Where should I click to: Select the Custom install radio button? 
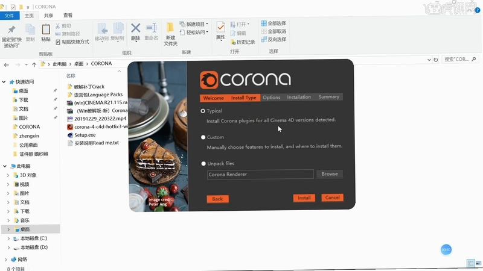pyautogui.click(x=203, y=137)
